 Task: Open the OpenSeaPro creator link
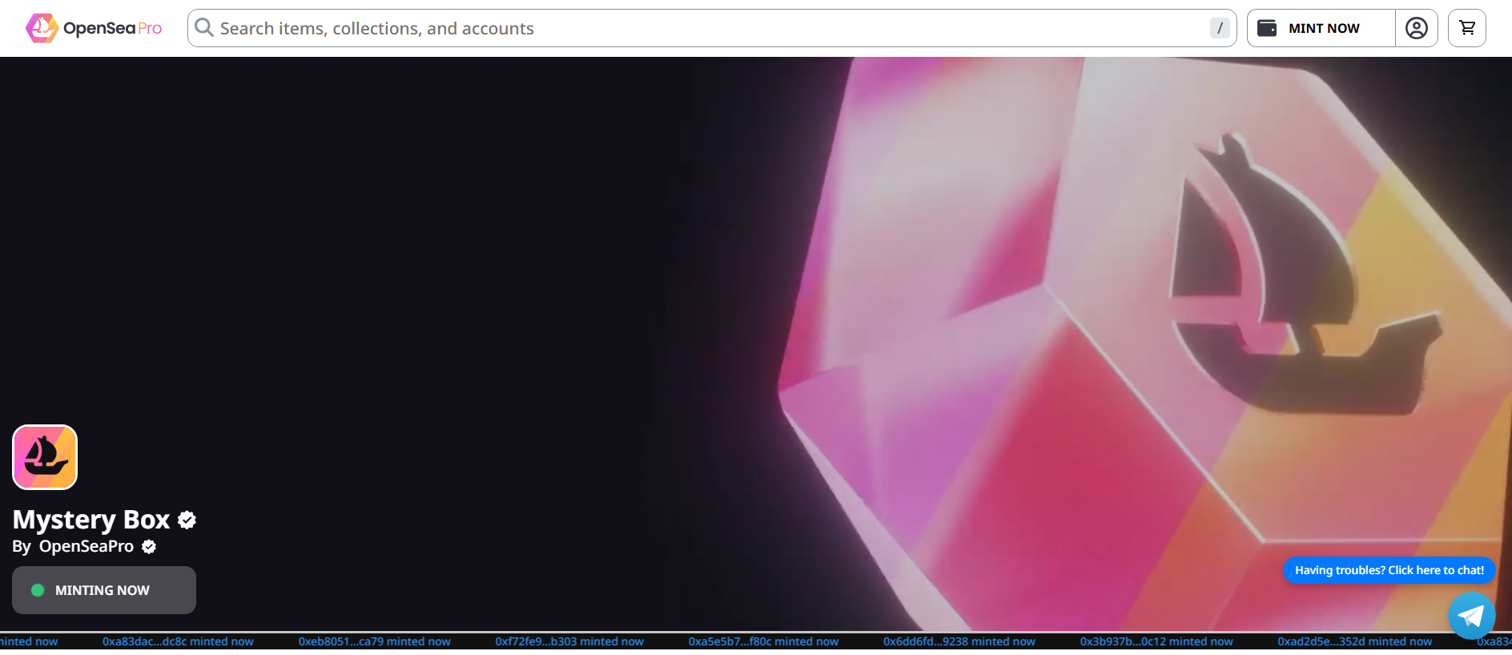coord(86,546)
